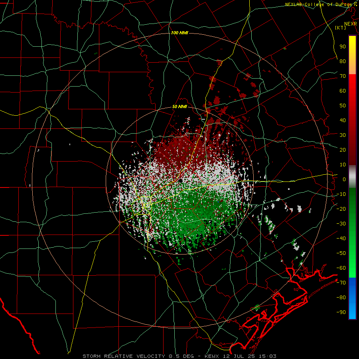Click the -30 value on velocity scale
Viewport: 359px width, 359px height.
pyautogui.click(x=341, y=224)
